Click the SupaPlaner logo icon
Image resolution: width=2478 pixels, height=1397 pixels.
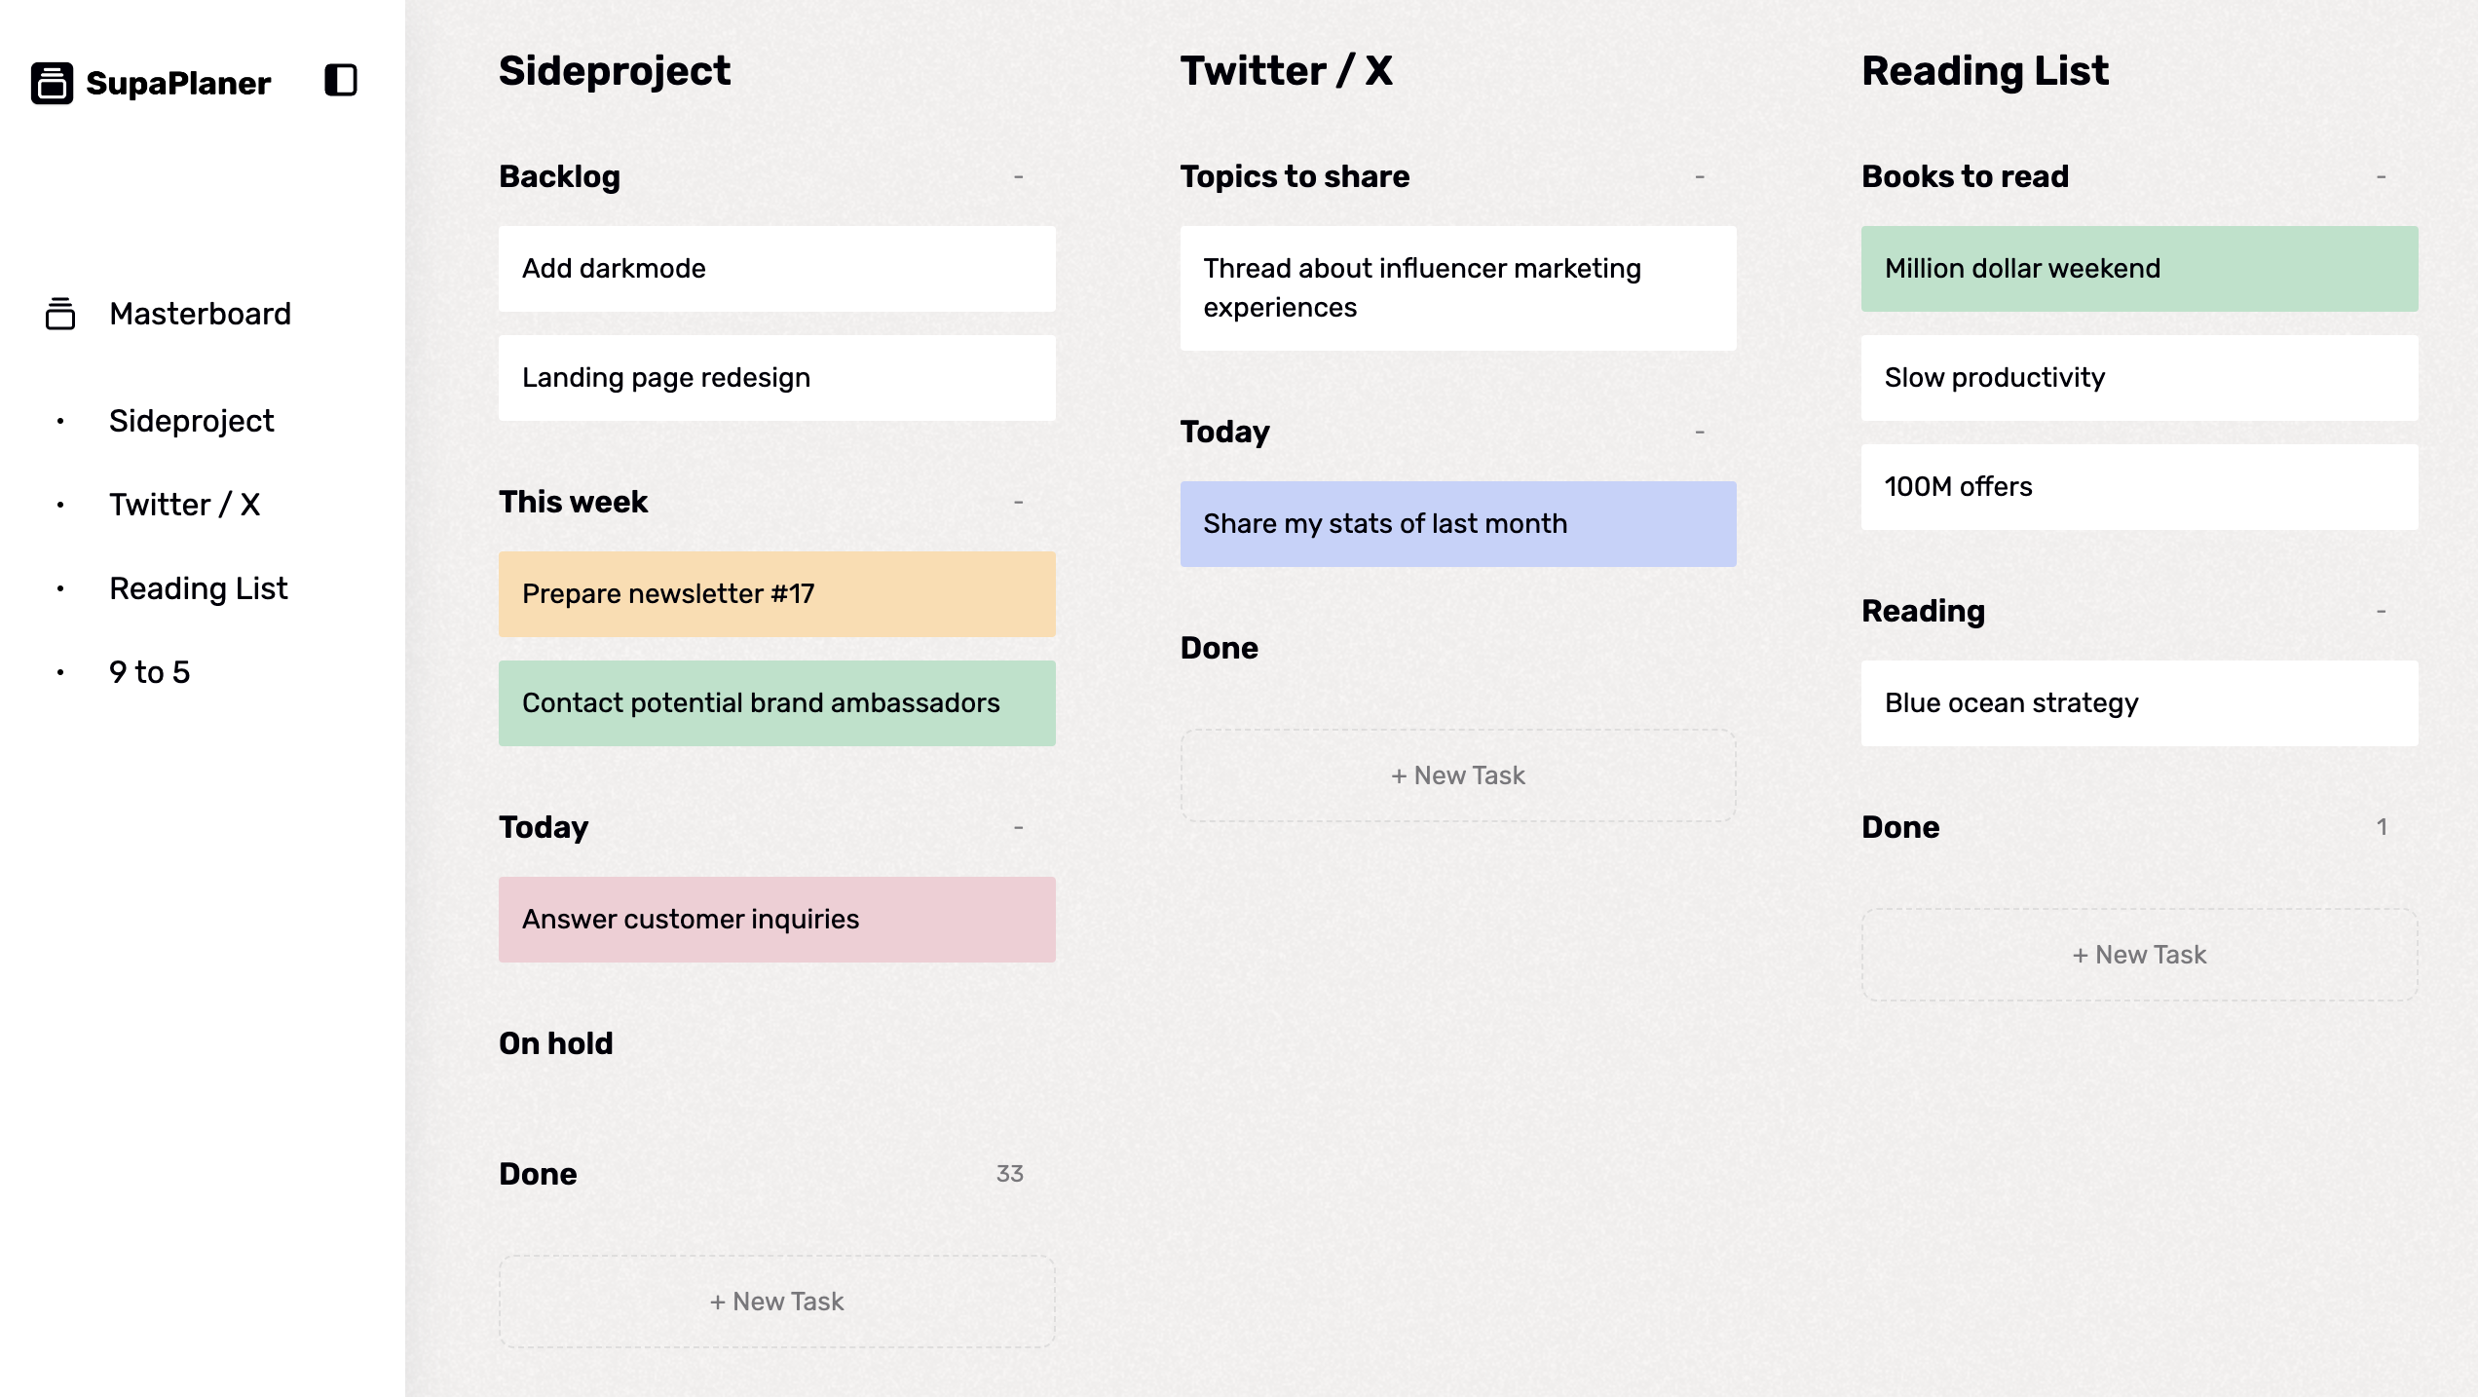tap(53, 83)
